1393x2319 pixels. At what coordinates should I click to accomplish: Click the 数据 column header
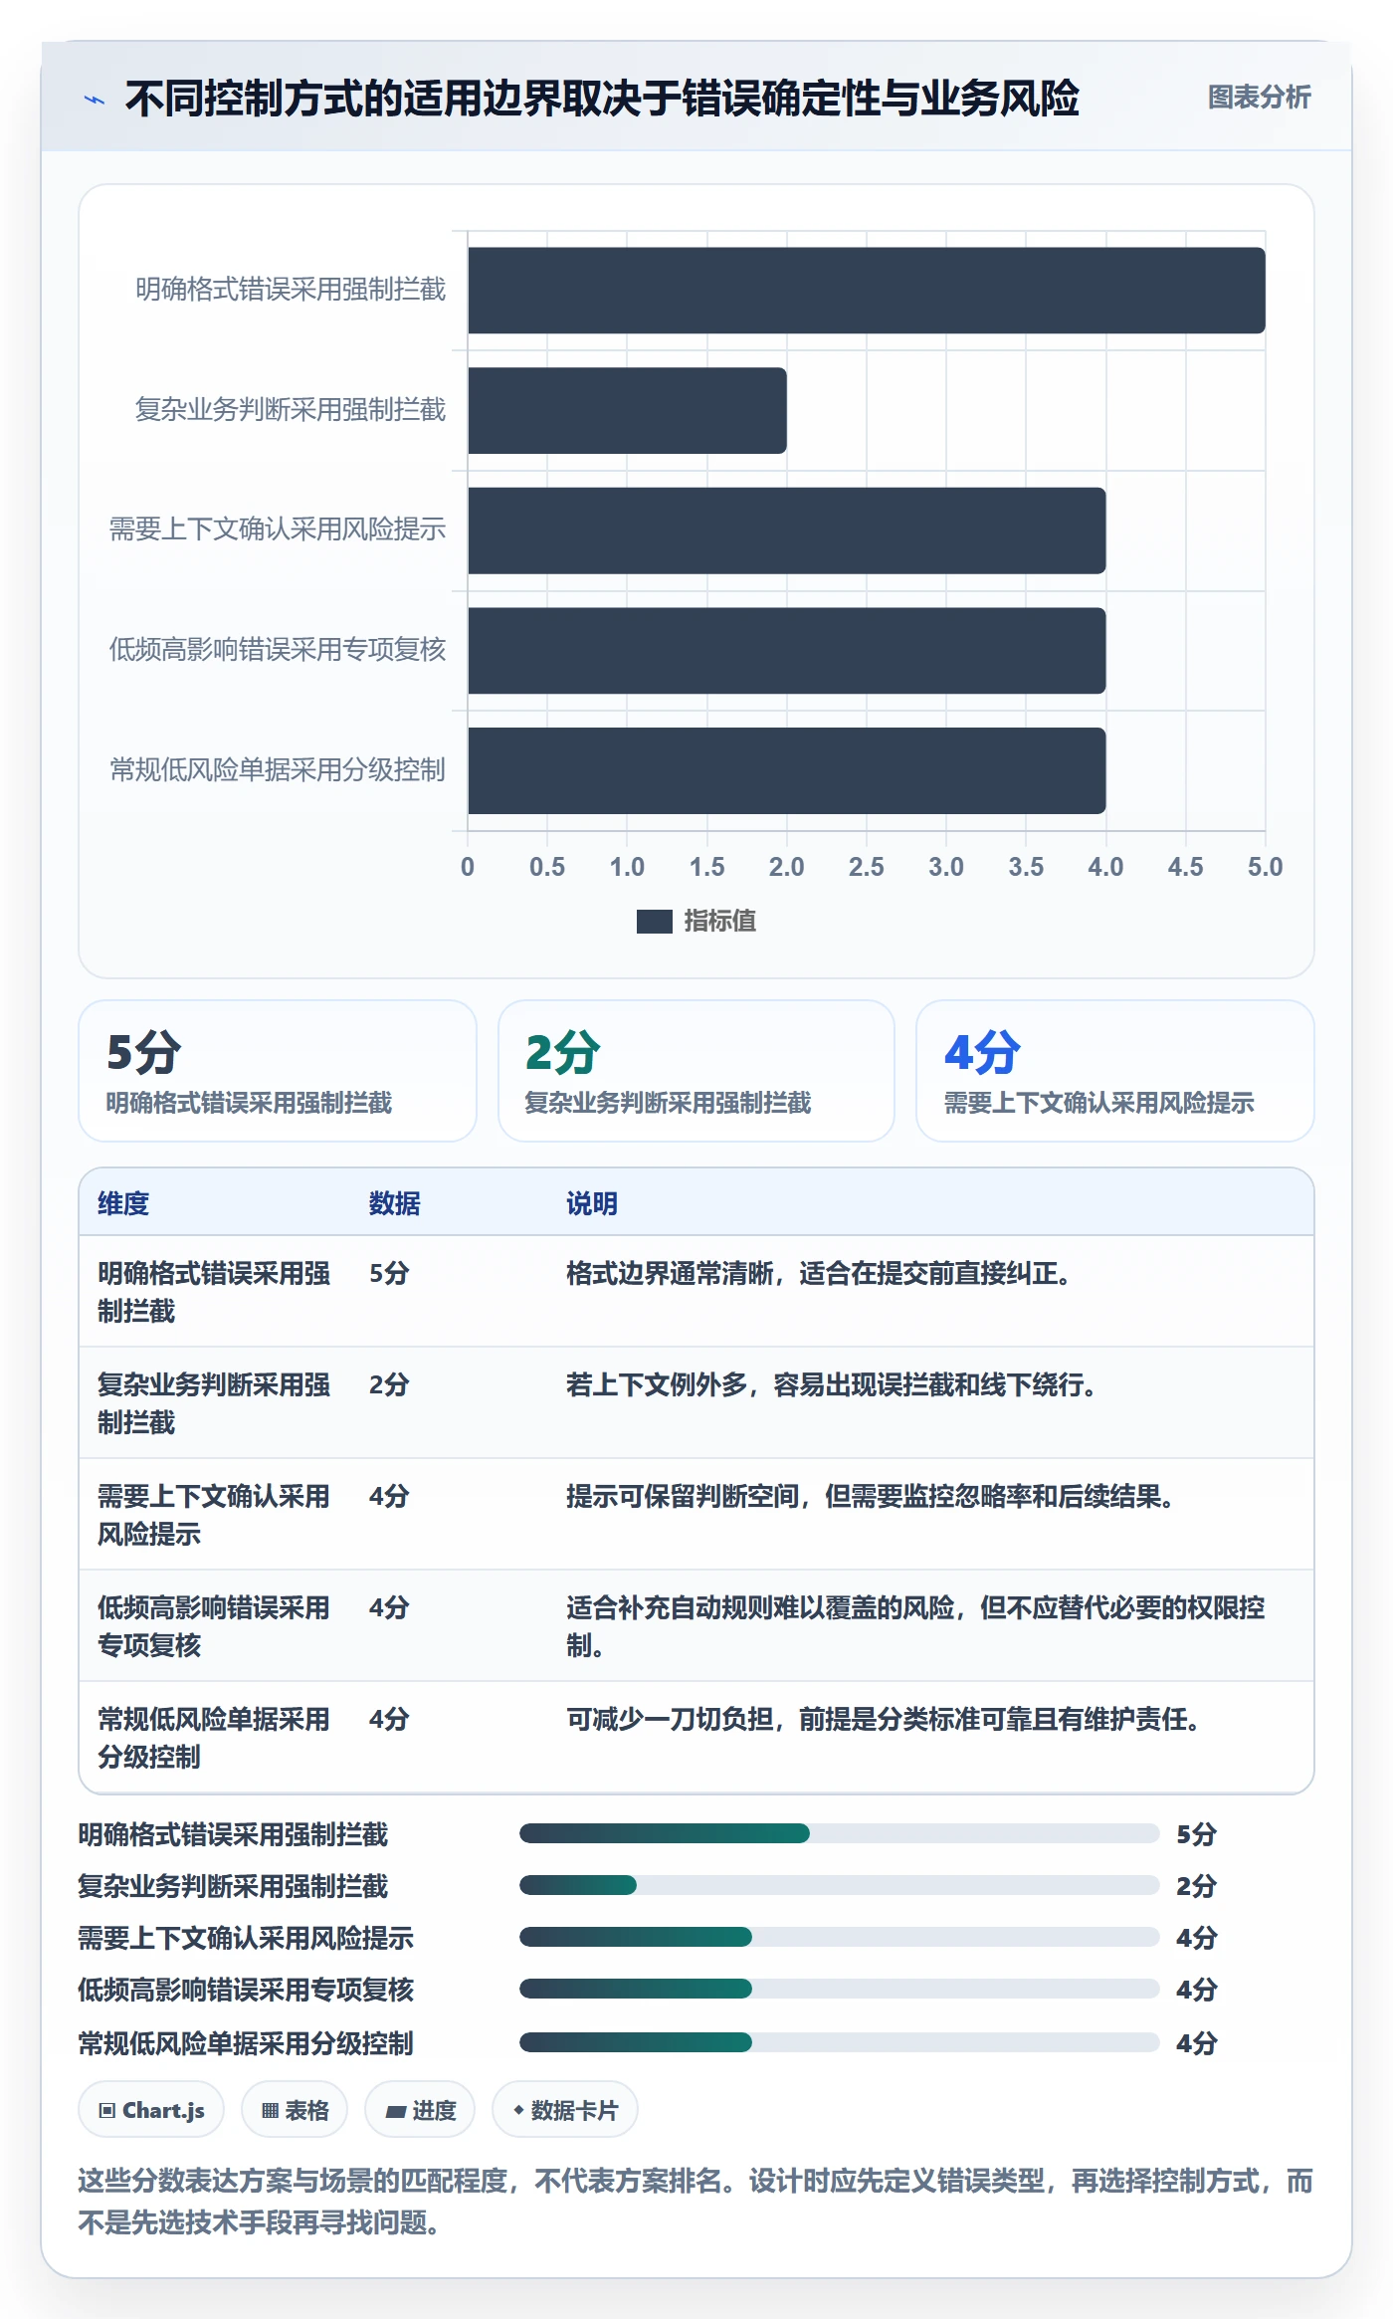pyautogui.click(x=395, y=1203)
